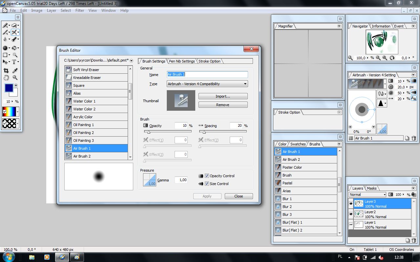This screenshot has width=420, height=262.
Task: Open the Window menu
Action: coord(109,10)
